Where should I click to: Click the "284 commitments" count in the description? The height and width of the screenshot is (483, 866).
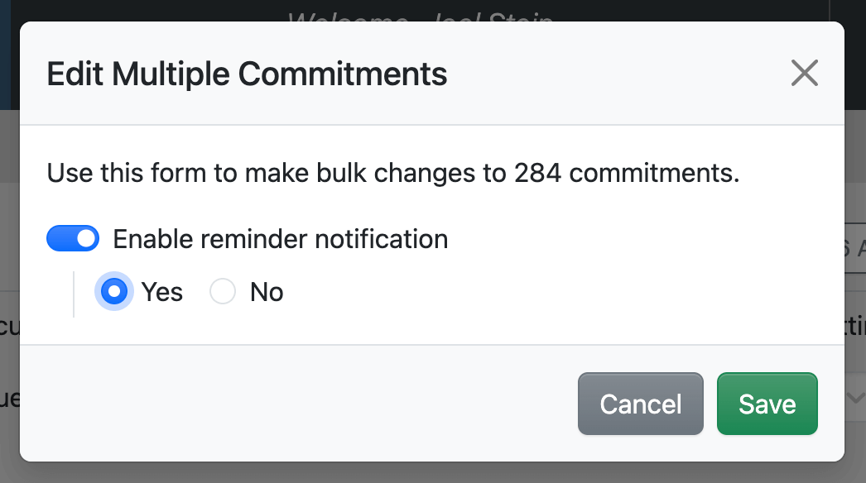coord(626,174)
